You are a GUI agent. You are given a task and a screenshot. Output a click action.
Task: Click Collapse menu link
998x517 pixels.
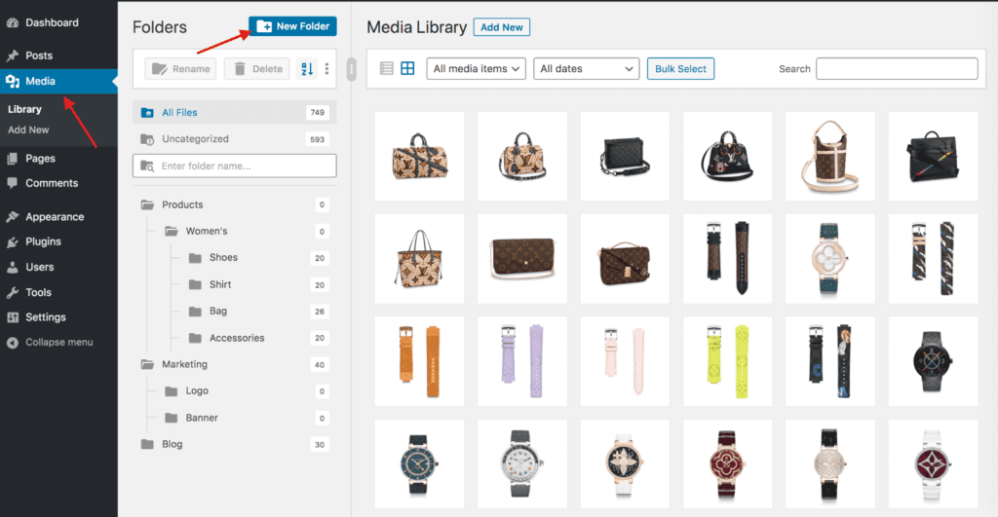[x=59, y=342]
